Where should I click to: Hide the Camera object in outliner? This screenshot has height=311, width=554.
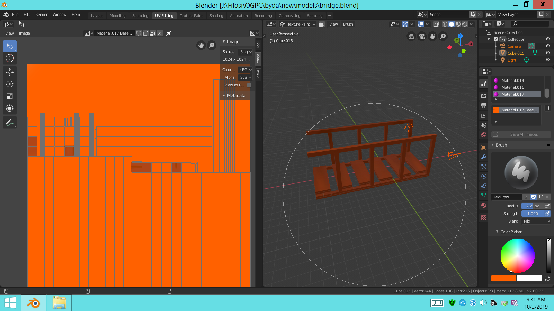(548, 46)
